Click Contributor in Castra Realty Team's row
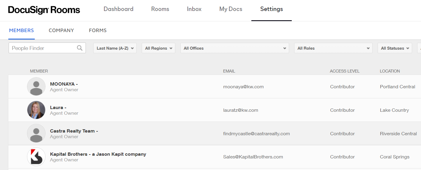The image size is (421, 170). click(342, 134)
